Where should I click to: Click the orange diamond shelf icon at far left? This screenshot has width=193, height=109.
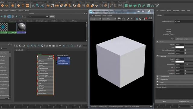click(x=2, y=5)
